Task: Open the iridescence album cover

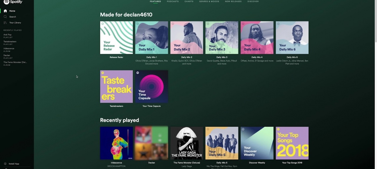Action: coord(116,143)
